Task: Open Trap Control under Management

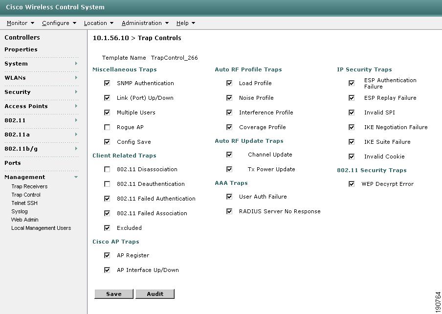Action: pos(26,195)
